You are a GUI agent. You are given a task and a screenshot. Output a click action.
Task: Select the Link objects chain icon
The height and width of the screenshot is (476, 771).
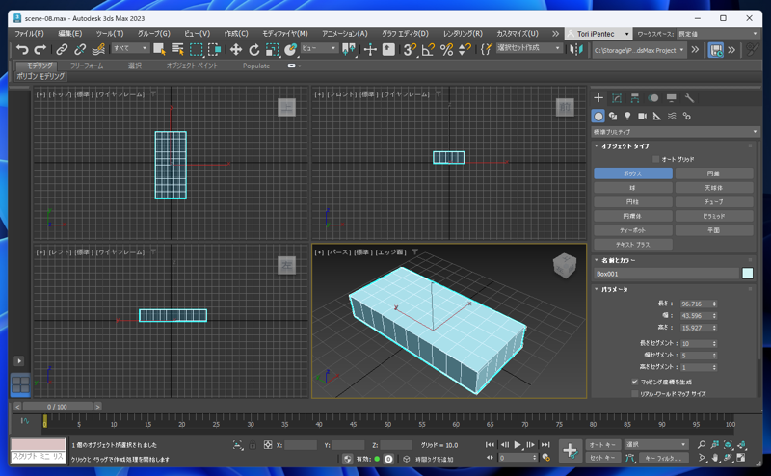coord(62,49)
